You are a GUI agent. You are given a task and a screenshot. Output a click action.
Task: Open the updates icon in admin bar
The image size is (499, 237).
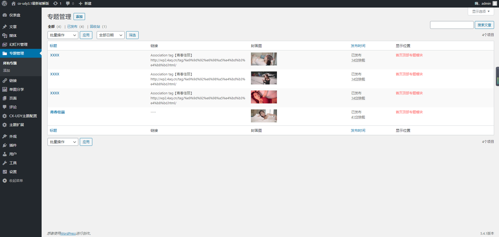[55, 3]
